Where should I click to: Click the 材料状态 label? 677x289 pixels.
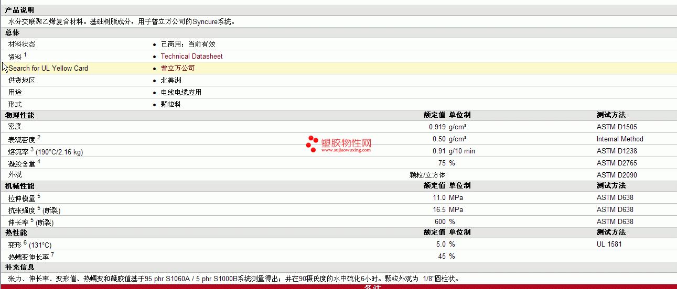(x=22, y=44)
